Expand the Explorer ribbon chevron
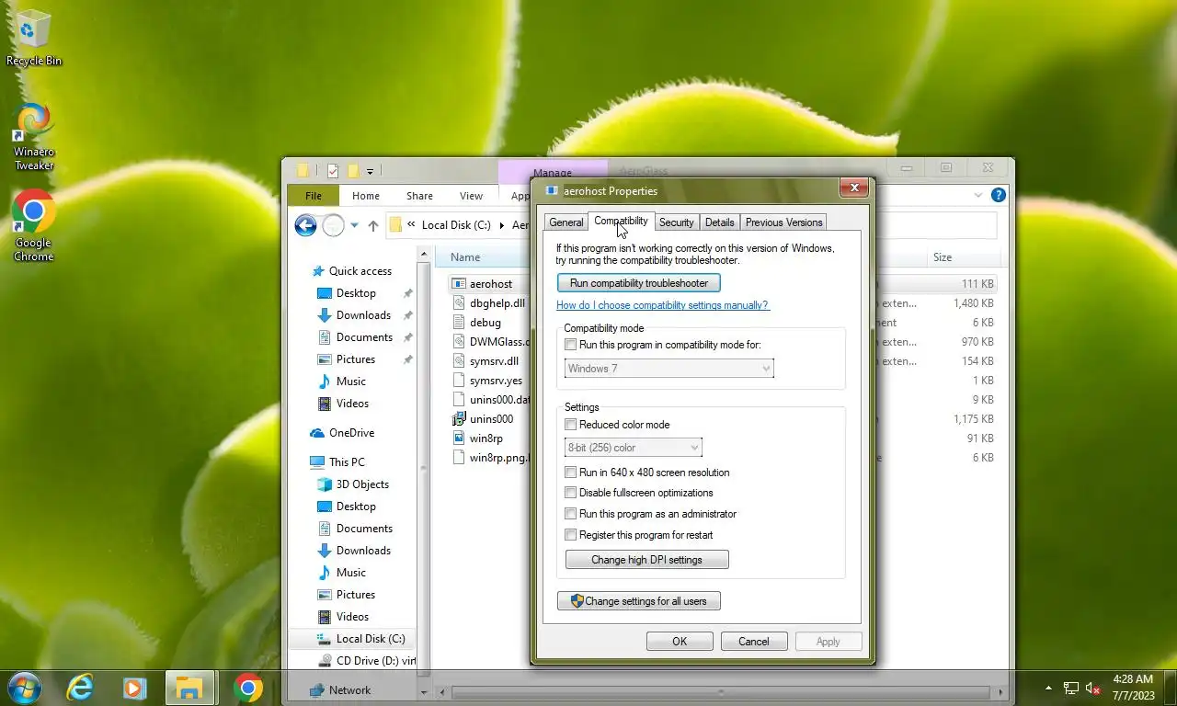1177x706 pixels. (x=978, y=195)
